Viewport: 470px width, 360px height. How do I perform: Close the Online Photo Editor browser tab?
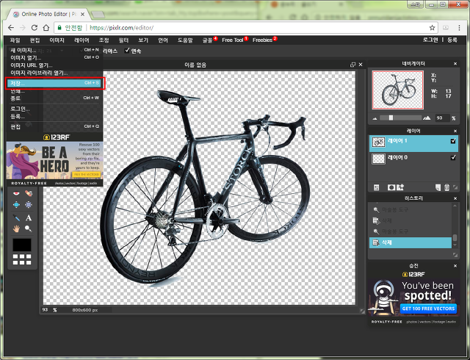coord(82,14)
